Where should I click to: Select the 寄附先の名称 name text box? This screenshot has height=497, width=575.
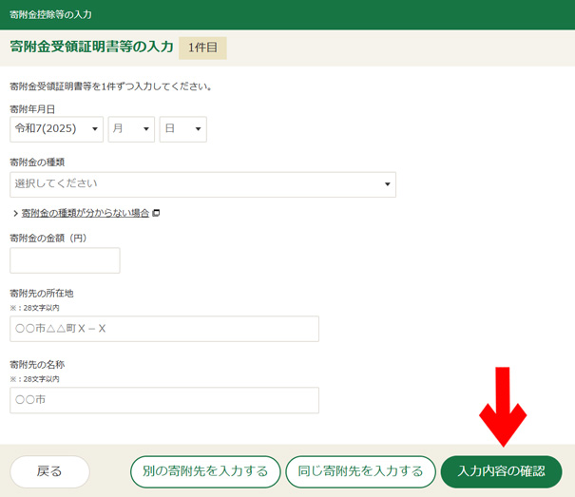tap(164, 400)
